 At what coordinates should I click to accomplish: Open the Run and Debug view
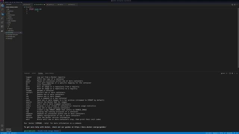coord(2,18)
